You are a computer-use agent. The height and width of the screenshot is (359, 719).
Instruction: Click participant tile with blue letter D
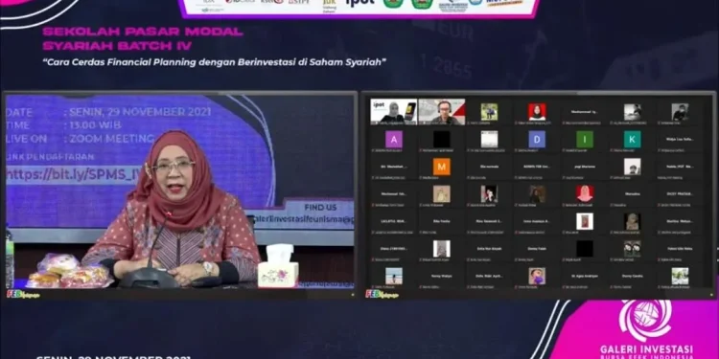click(x=537, y=139)
